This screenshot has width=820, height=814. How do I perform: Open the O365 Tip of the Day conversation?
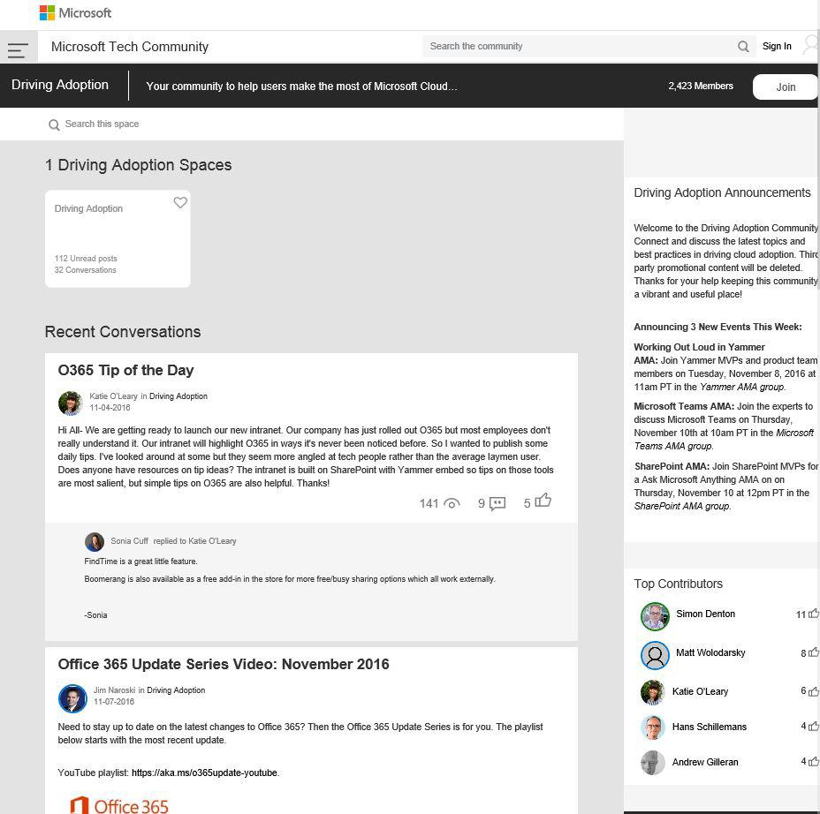pyautogui.click(x=125, y=370)
